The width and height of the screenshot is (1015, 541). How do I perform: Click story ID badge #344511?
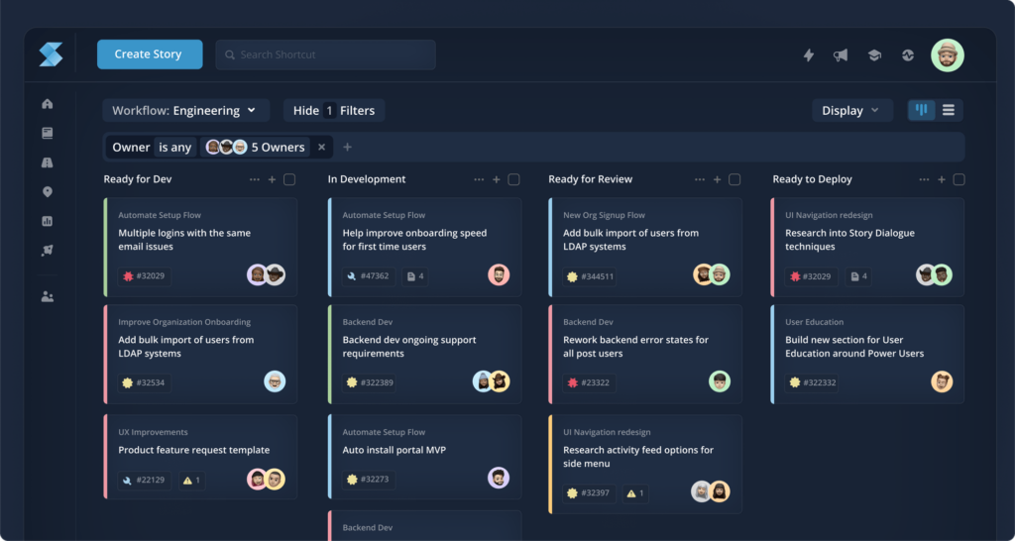coord(590,276)
